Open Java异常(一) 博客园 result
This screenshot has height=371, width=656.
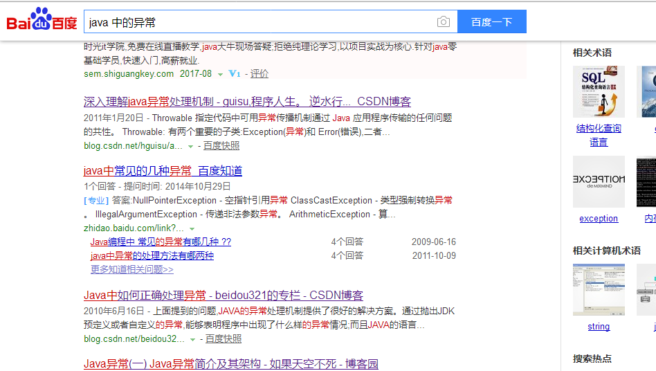[231, 364]
